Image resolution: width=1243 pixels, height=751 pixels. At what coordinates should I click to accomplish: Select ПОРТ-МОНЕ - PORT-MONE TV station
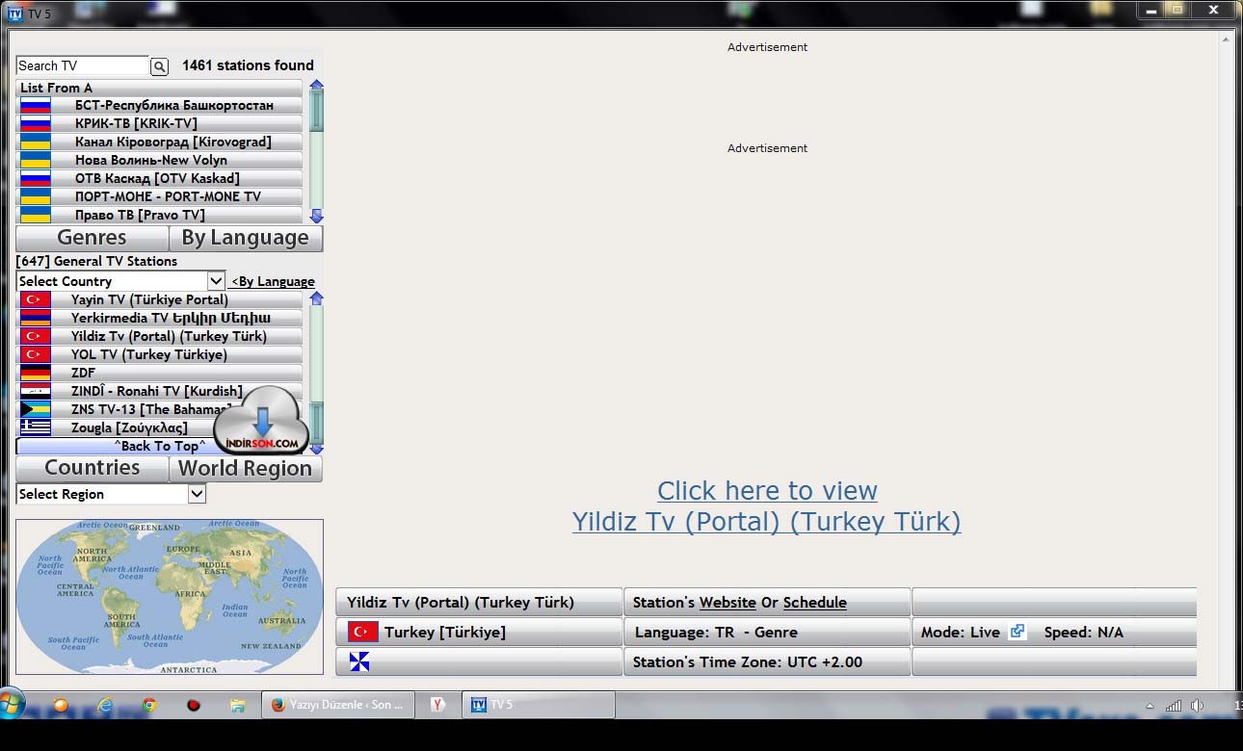(159, 196)
